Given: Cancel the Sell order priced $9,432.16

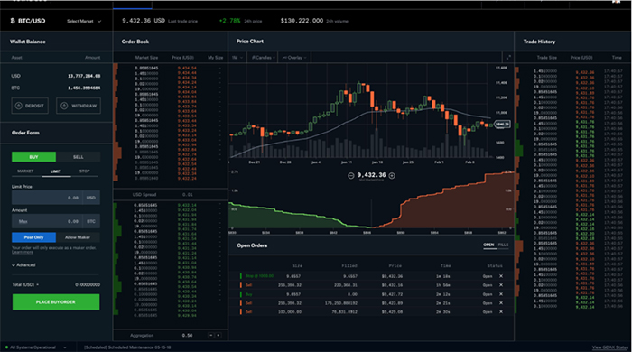Looking at the screenshot, I should coord(501,285).
